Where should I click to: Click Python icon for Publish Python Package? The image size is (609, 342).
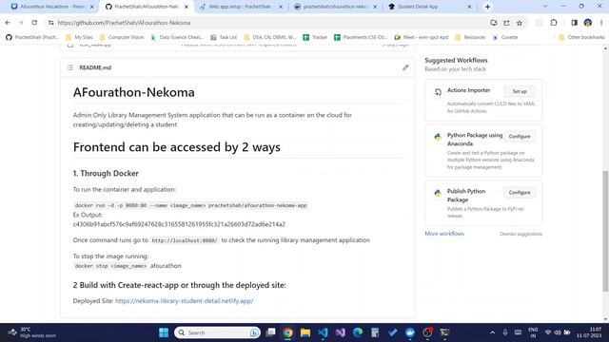click(x=438, y=193)
